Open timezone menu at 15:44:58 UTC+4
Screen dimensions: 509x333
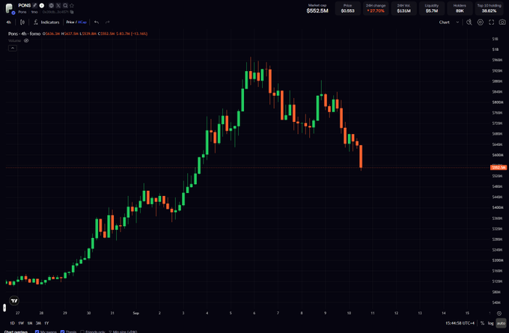(460, 323)
